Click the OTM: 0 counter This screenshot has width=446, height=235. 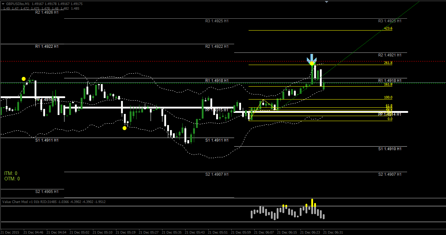12,179
